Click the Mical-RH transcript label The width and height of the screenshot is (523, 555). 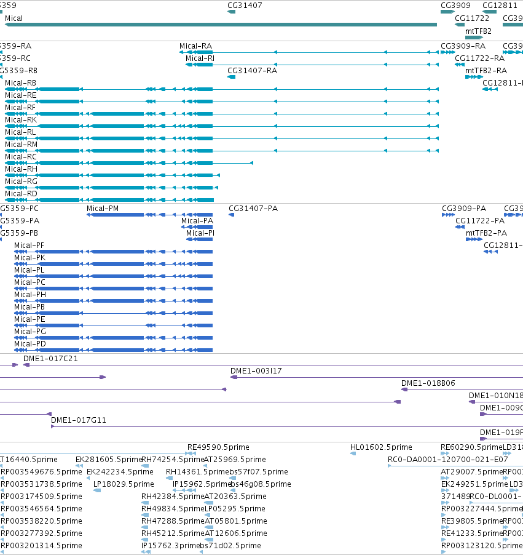22,169
